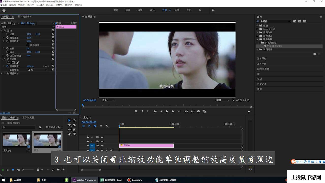Collapse 运动 effect group
This screenshot has width=325, height=183.
click(x=2, y=30)
